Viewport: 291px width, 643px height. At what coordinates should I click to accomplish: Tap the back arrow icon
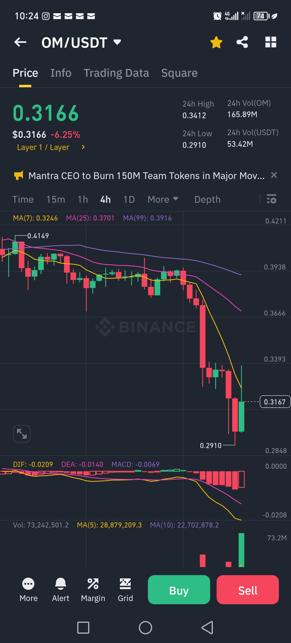pyautogui.click(x=20, y=42)
